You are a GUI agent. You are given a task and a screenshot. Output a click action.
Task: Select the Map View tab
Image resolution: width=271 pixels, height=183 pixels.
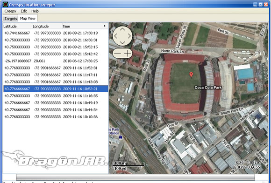point(28,18)
